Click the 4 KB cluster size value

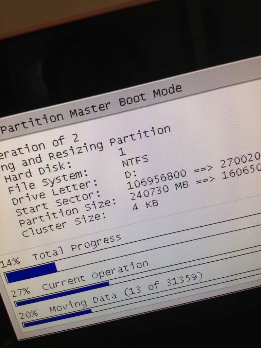(x=145, y=205)
